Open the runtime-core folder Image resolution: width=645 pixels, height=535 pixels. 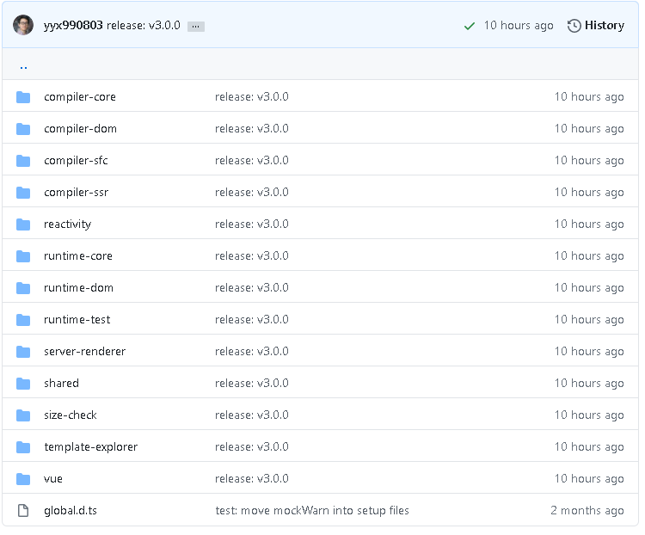tap(77, 256)
